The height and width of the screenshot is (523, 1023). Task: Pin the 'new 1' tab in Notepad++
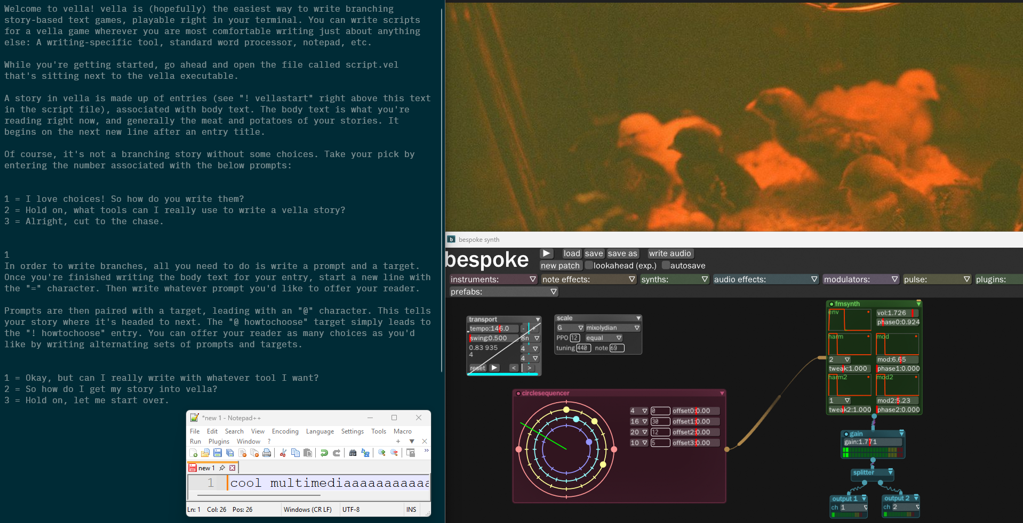coord(222,468)
